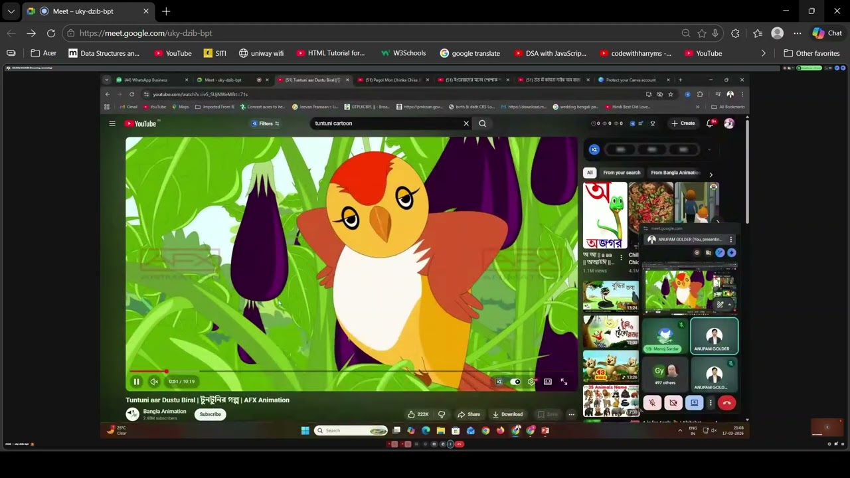The width and height of the screenshot is (850, 478).
Task: Open Edge Settings and more menu
Action: 798,33
